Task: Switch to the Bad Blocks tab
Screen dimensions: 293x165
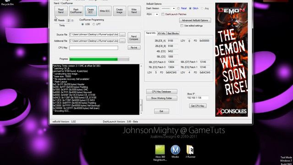Action: (173, 33)
